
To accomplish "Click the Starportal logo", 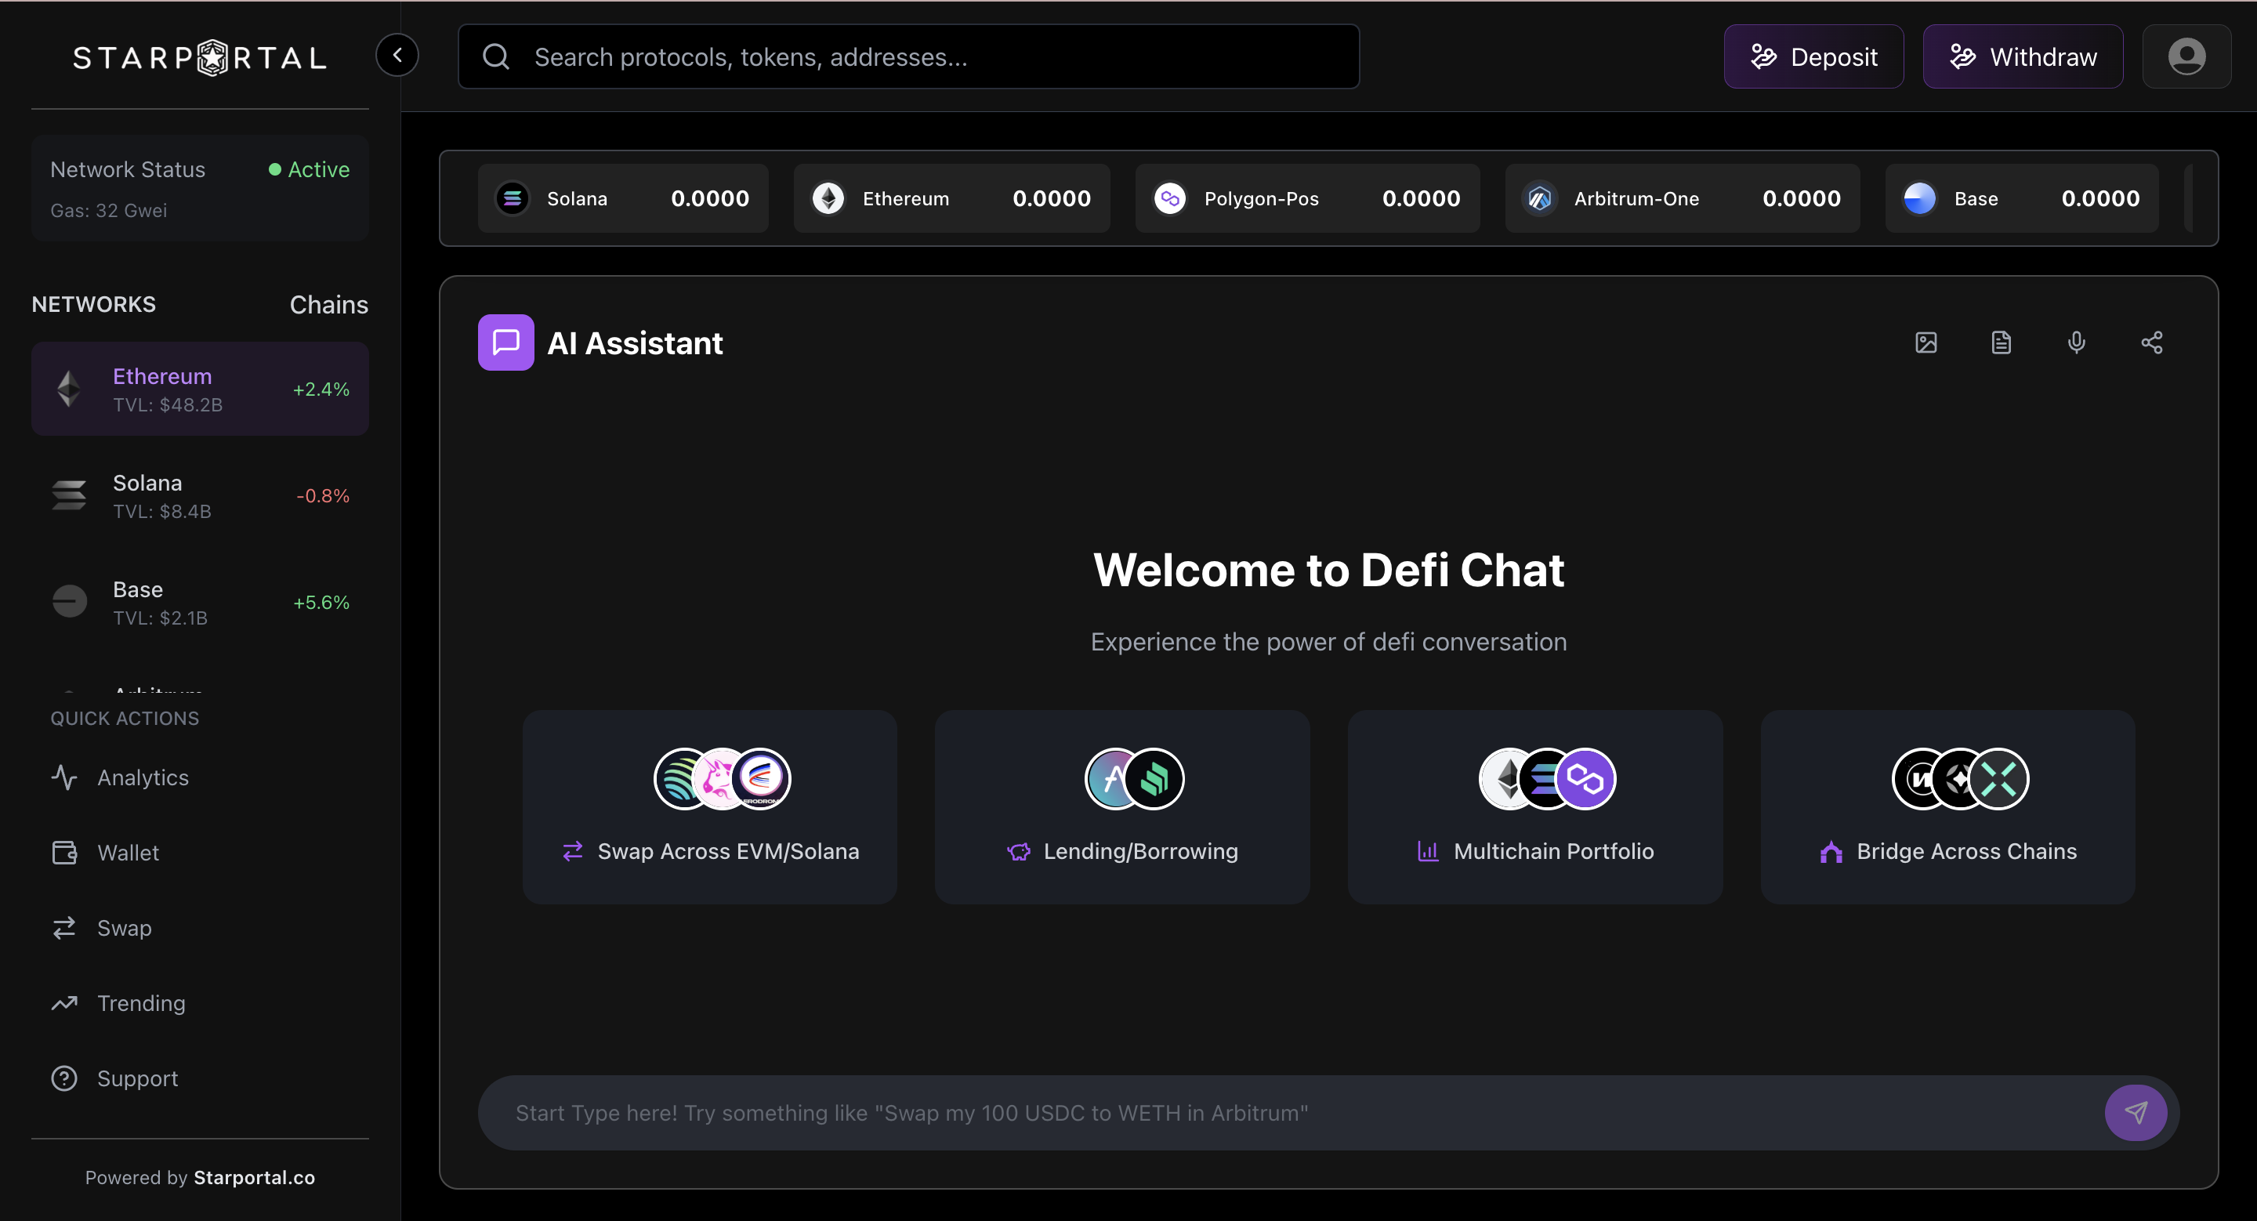I will tap(200, 58).
